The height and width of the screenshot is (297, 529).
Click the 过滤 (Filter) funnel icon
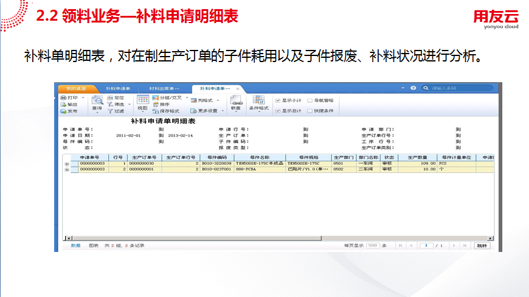coord(110,111)
